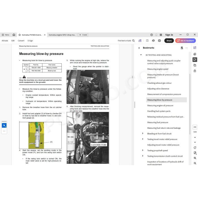
Task: Open bookmark Measuring intake air pressure
Action: 163,76
